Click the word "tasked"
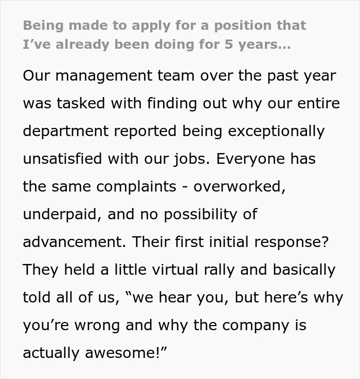 pos(81,103)
